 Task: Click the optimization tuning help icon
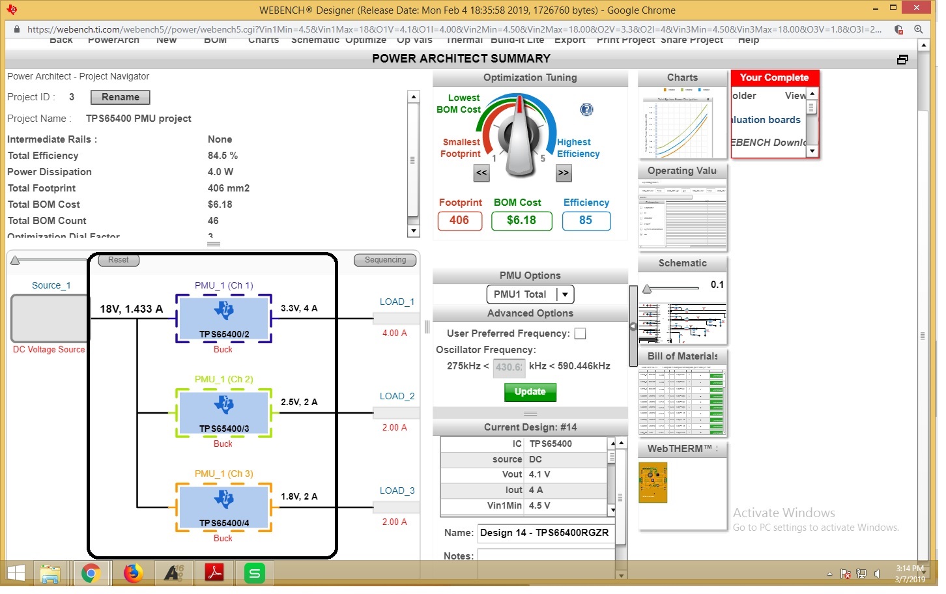tap(586, 109)
